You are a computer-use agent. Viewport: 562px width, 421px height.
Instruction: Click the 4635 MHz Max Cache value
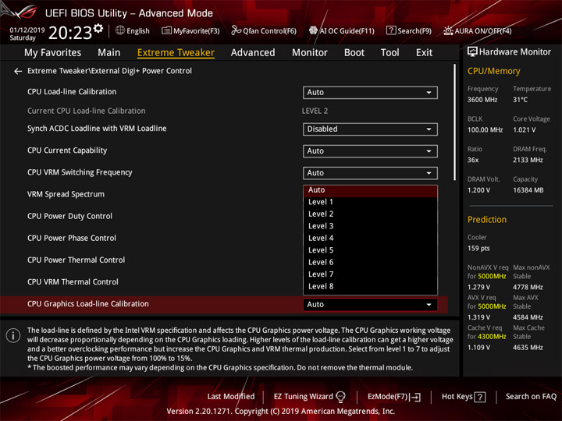point(528,347)
